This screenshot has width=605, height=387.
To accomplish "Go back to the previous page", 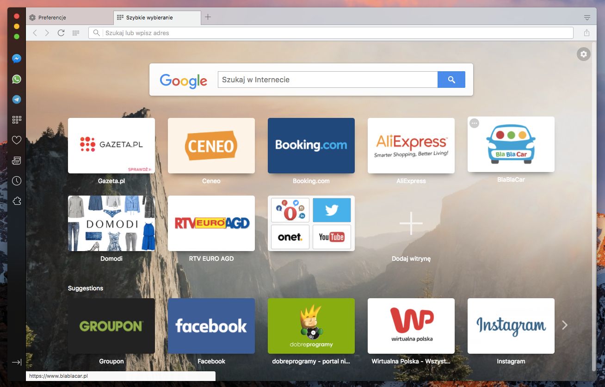I will pos(35,33).
